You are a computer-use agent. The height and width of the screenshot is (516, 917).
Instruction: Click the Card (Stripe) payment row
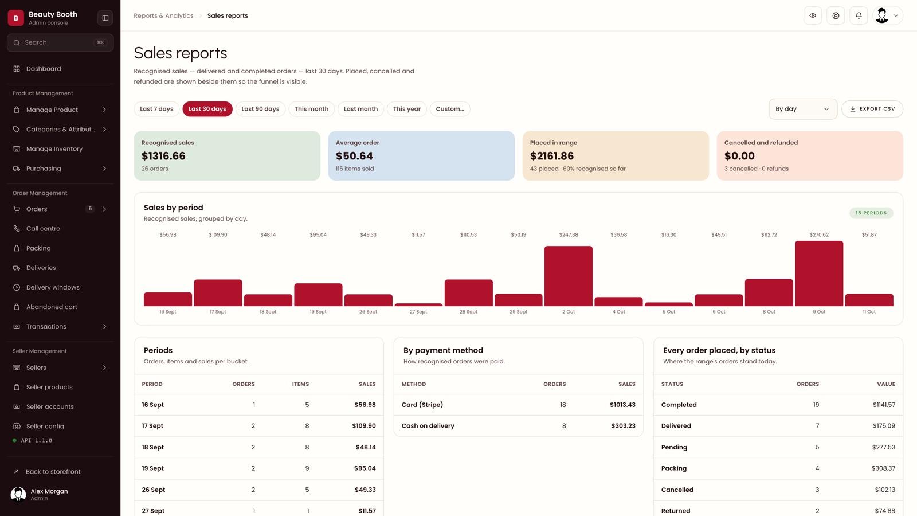(x=519, y=405)
